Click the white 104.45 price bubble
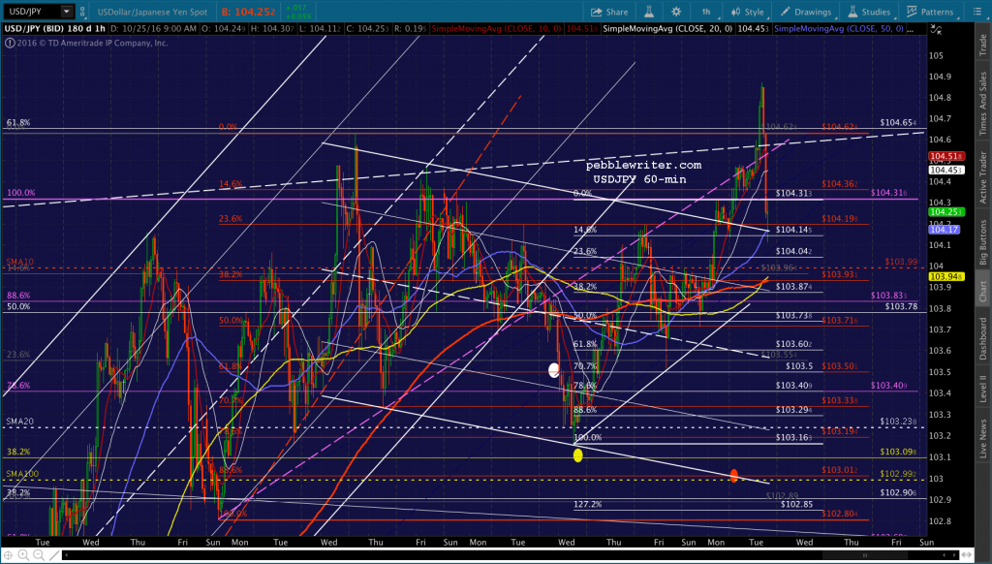 (x=945, y=171)
